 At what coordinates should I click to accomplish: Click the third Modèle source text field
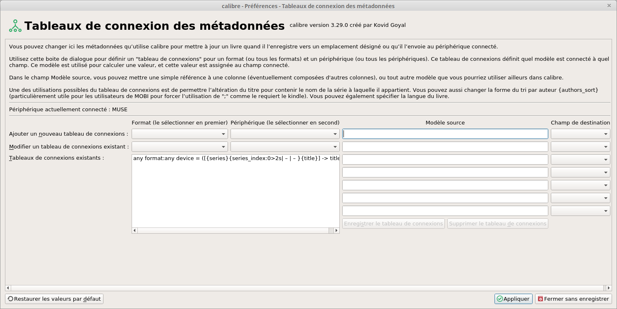point(445,159)
